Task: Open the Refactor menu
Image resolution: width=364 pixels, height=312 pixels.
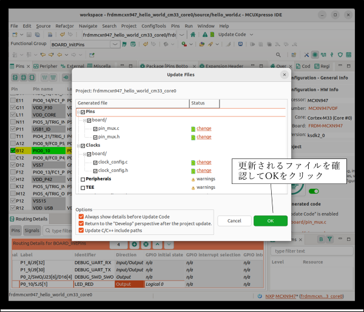Action: click(65, 26)
